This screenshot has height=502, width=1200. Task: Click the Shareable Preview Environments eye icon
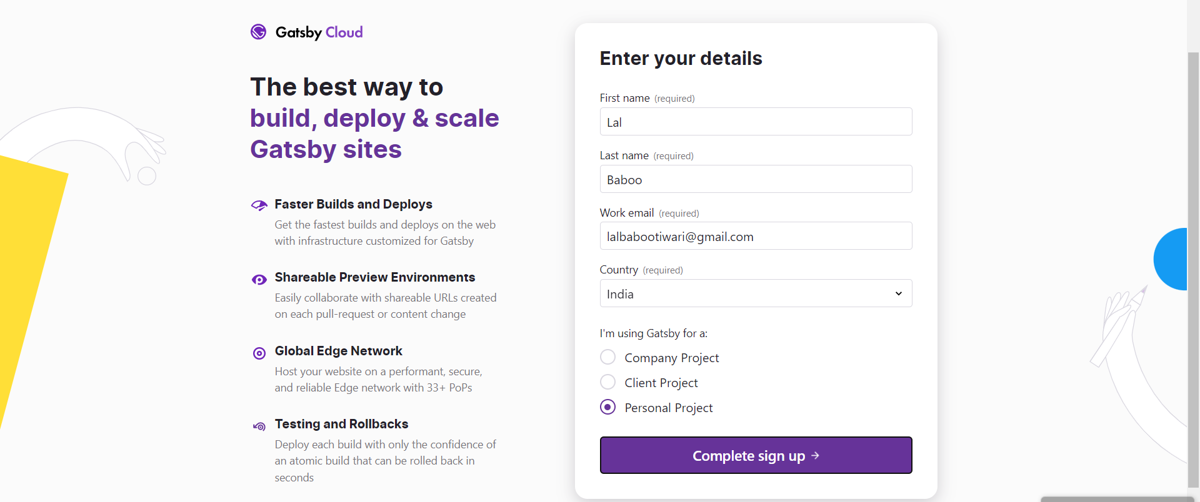click(x=259, y=280)
